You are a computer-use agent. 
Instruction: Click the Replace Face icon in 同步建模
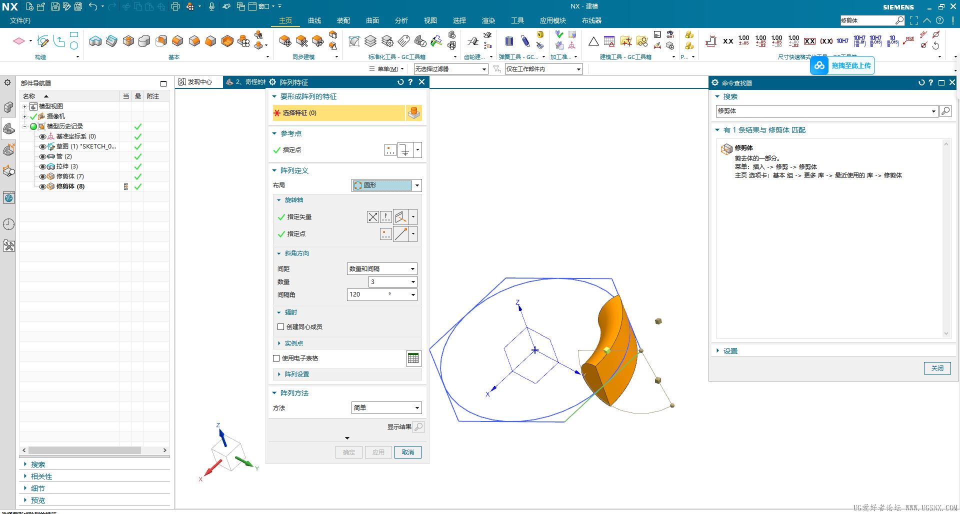point(318,41)
